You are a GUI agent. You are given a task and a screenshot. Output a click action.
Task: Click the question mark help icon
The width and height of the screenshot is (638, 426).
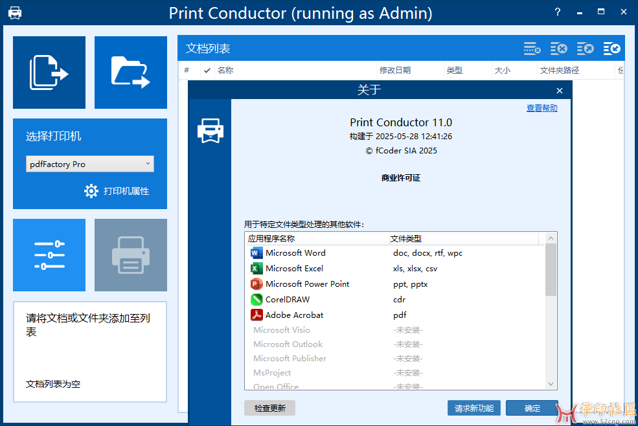tap(558, 12)
